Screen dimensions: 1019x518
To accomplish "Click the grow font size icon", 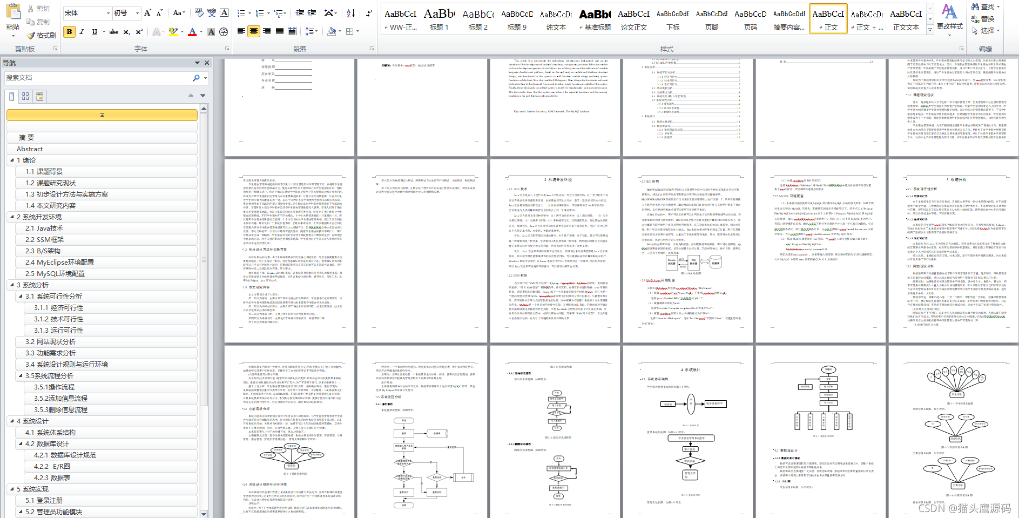I will click(x=147, y=12).
